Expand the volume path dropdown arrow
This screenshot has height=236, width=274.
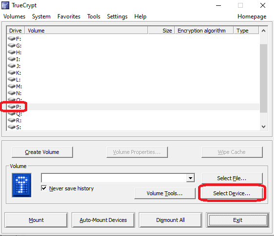(190, 178)
